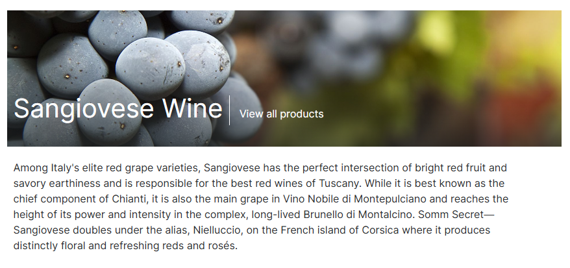Click the Sangiovese Wine heading

118,108
